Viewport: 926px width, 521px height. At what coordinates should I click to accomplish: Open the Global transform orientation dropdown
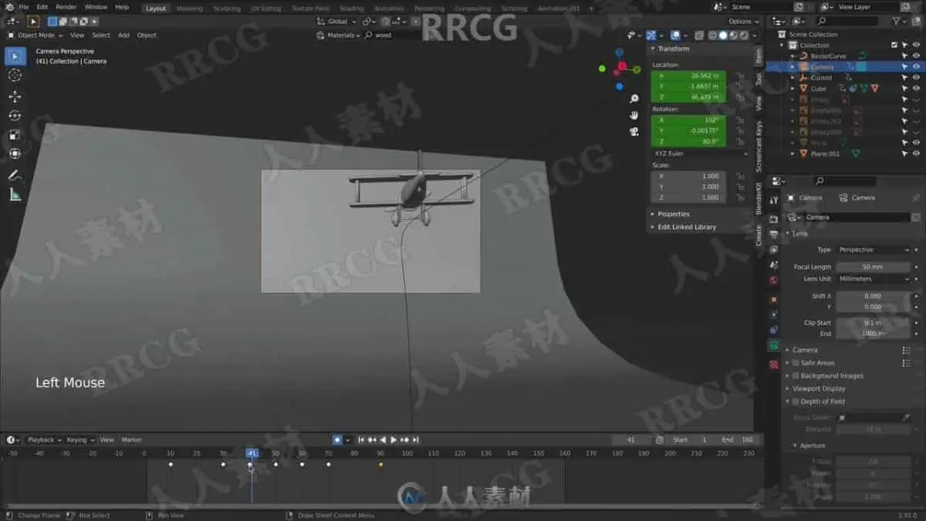(336, 22)
